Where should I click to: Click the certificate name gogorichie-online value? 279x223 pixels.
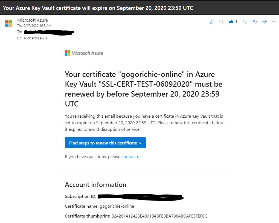(x=117, y=206)
